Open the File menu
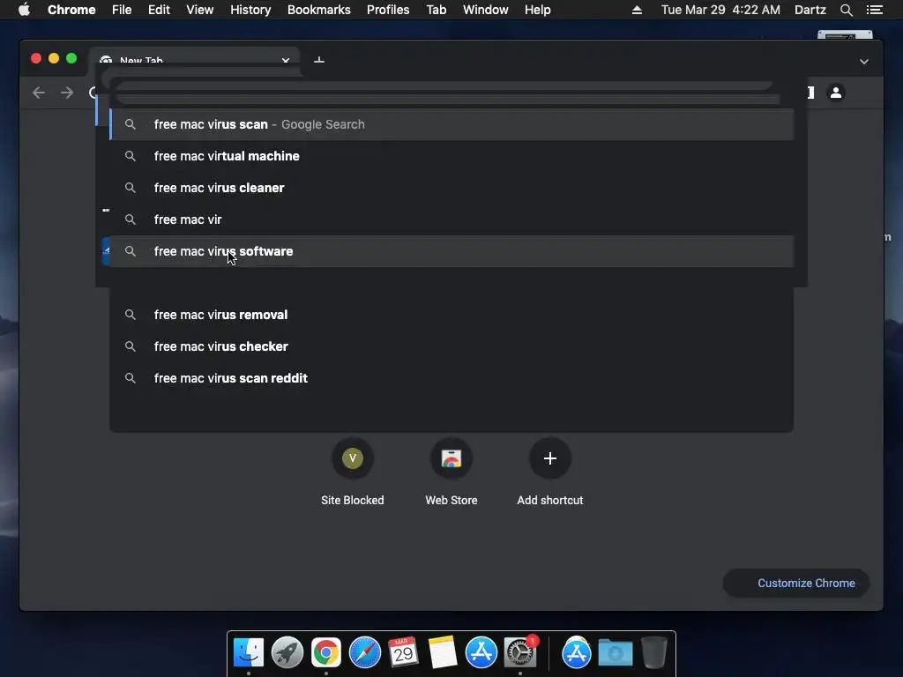This screenshot has height=677, width=903. pos(122,10)
